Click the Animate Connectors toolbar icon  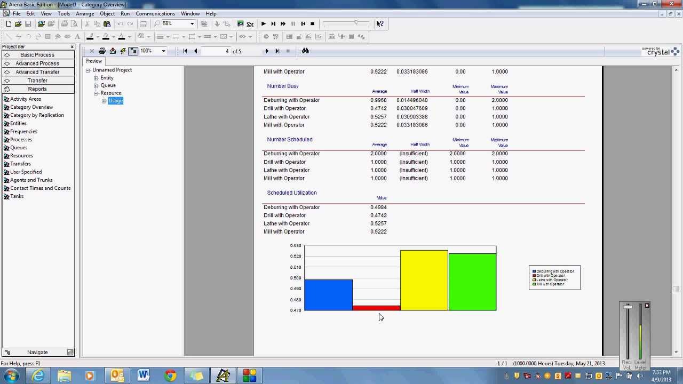(x=241, y=24)
